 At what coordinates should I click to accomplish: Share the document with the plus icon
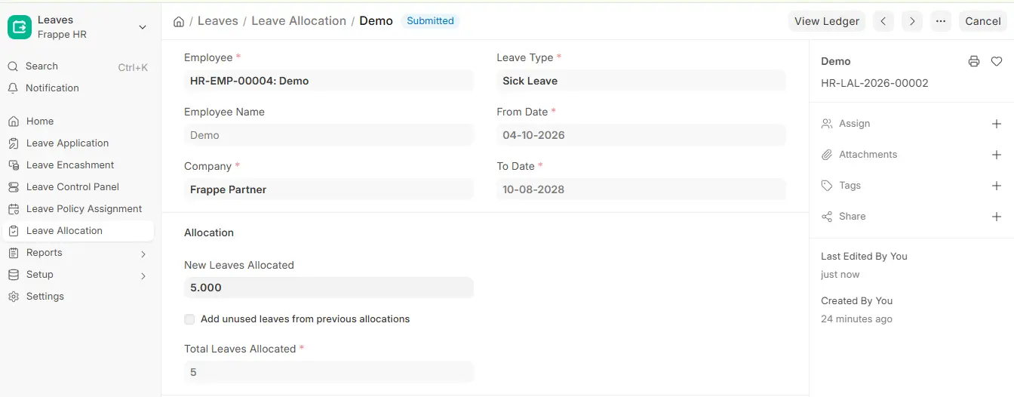point(997,217)
